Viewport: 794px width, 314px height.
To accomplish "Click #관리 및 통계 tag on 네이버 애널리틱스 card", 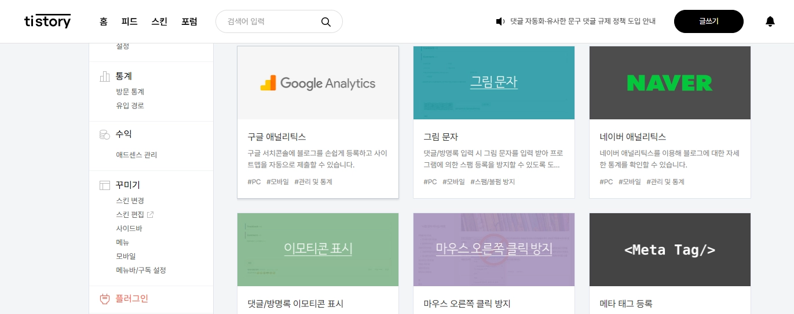I will pyautogui.click(x=665, y=182).
